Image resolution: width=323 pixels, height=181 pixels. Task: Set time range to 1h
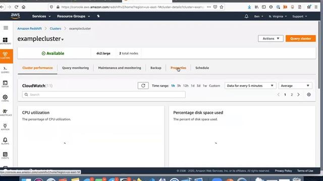click(x=173, y=86)
